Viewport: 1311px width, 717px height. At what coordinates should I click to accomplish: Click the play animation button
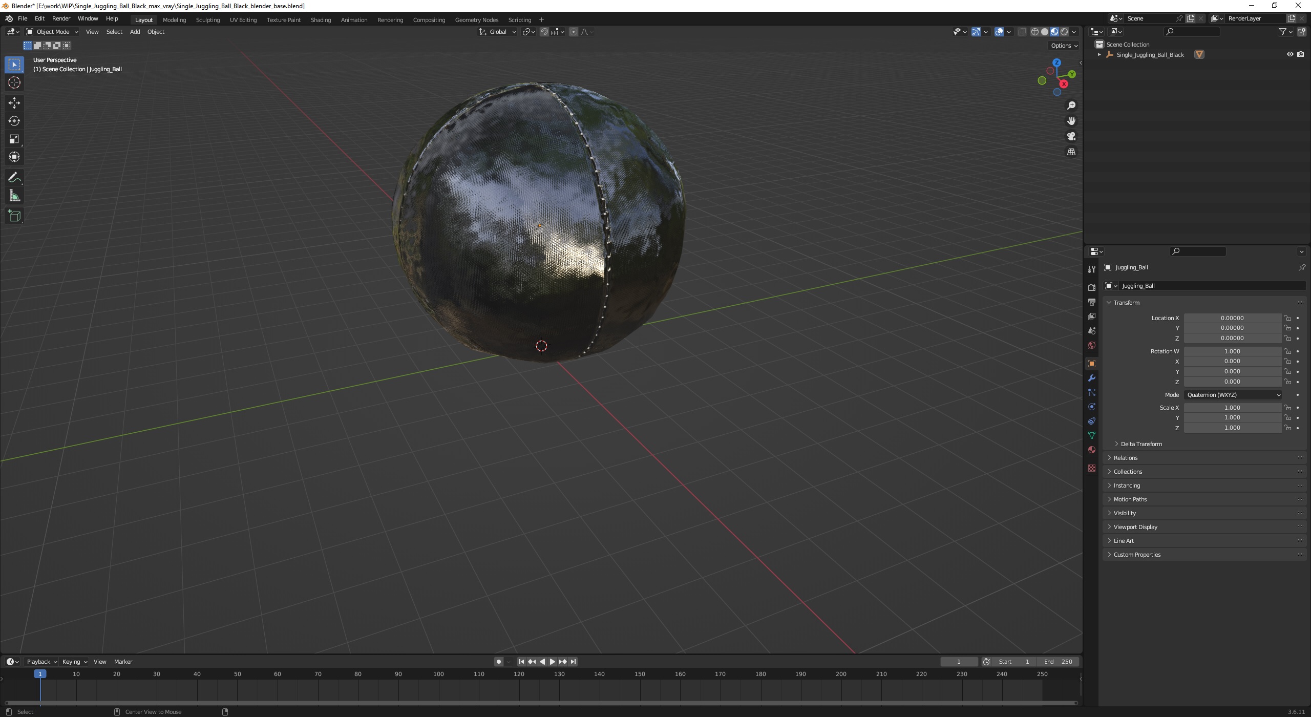coord(552,662)
